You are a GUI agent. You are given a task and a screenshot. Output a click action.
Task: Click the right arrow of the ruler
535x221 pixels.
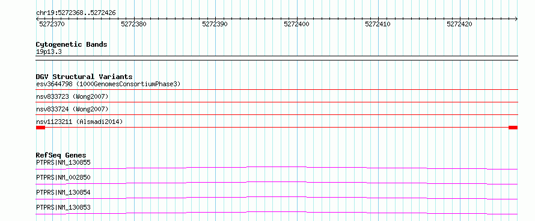click(516, 19)
